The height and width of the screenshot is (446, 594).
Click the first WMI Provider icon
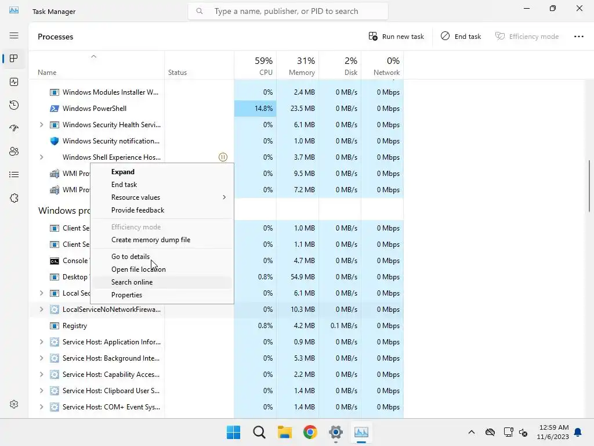[x=55, y=174]
